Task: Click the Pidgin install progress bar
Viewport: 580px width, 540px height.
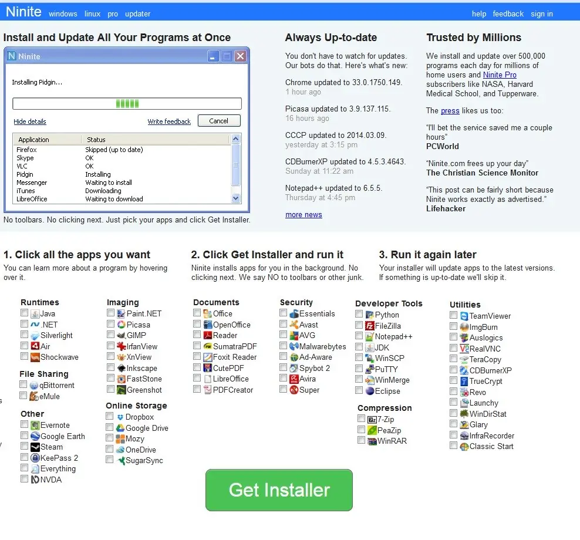Action: [x=127, y=103]
